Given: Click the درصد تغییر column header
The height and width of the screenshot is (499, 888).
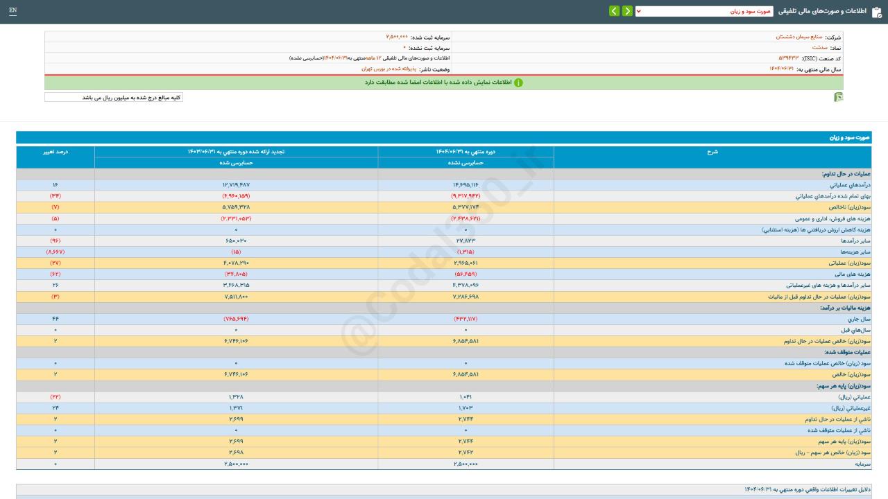Looking at the screenshot, I should pos(55,152).
